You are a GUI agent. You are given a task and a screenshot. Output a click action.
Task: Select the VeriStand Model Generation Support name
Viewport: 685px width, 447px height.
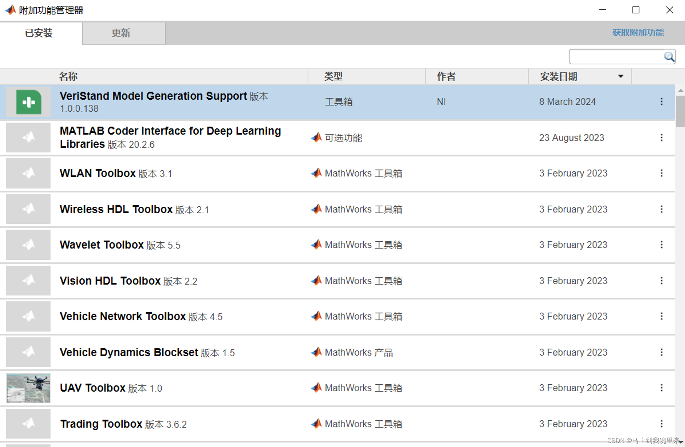click(x=153, y=96)
